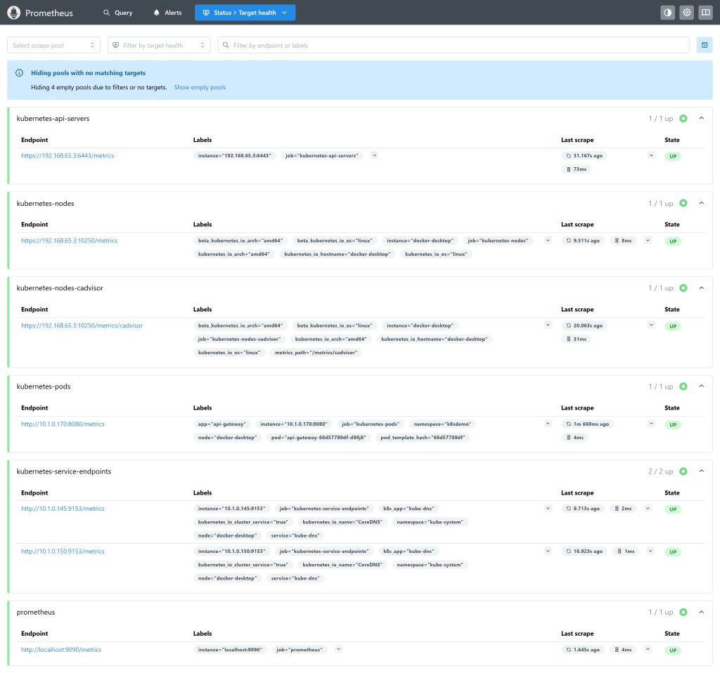Viewport: 720px width, 673px height.
Task: Click the Show empty pools link
Action: [200, 87]
